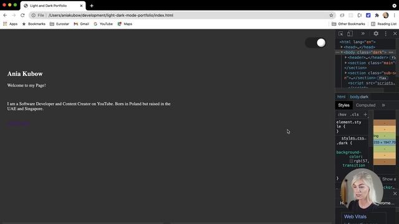Open a new browser tab
This screenshot has height=224, width=399.
[92, 6]
